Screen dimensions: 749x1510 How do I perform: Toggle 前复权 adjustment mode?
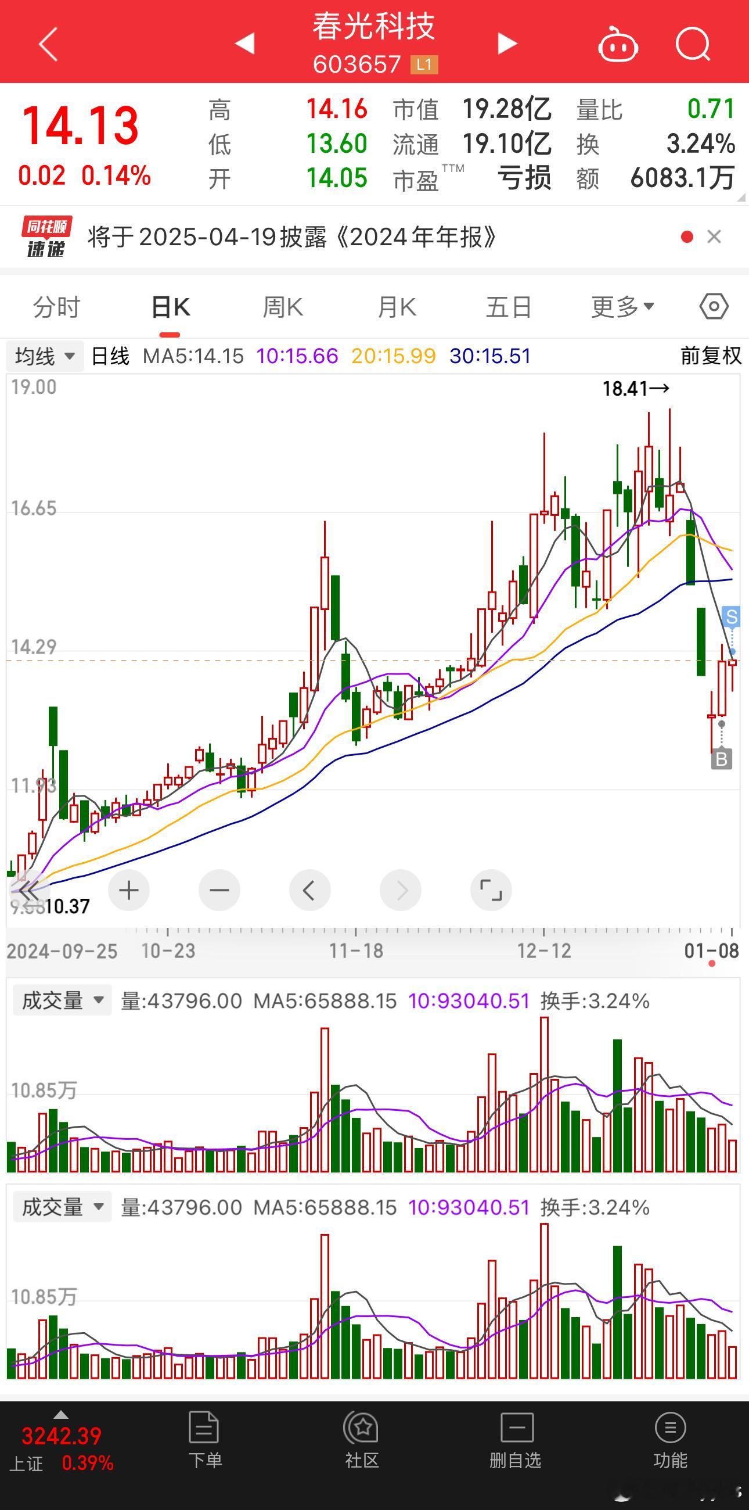[x=711, y=356]
